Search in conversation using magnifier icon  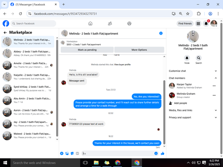pos(198,58)
